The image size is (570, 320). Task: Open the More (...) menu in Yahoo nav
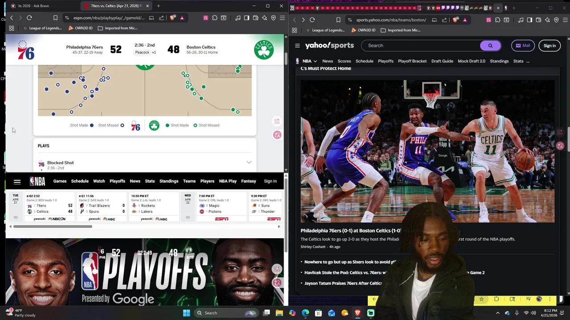point(528,61)
